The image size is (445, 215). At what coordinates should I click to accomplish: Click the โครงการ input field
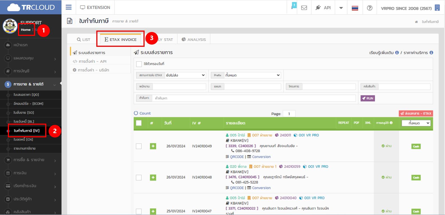pos(329,87)
